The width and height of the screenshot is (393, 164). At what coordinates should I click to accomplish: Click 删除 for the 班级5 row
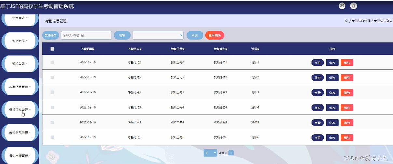tap(347, 123)
